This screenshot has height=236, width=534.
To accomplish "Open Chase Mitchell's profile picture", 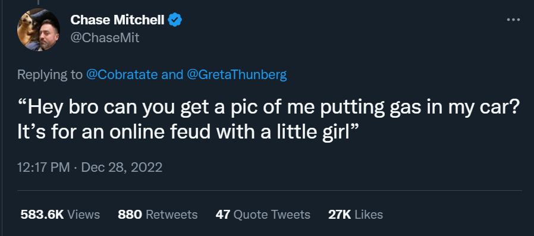I will click(39, 30).
